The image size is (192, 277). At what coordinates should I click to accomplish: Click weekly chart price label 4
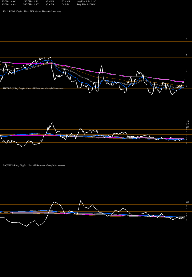pyautogui.click(x=187, y=143)
